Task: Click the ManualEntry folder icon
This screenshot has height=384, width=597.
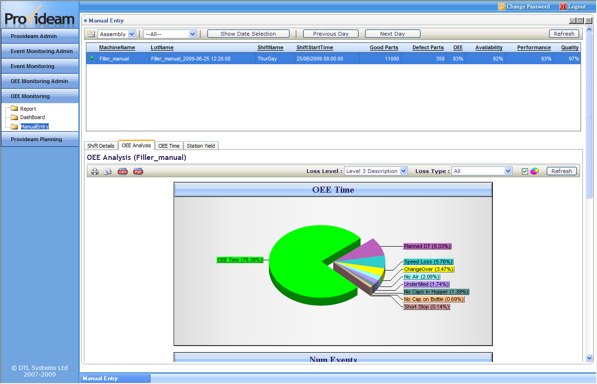Action: click(x=14, y=126)
